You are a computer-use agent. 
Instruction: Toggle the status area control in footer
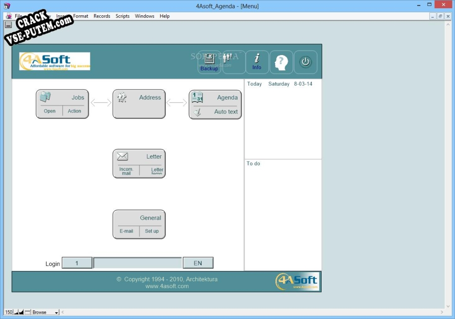click(x=28, y=312)
